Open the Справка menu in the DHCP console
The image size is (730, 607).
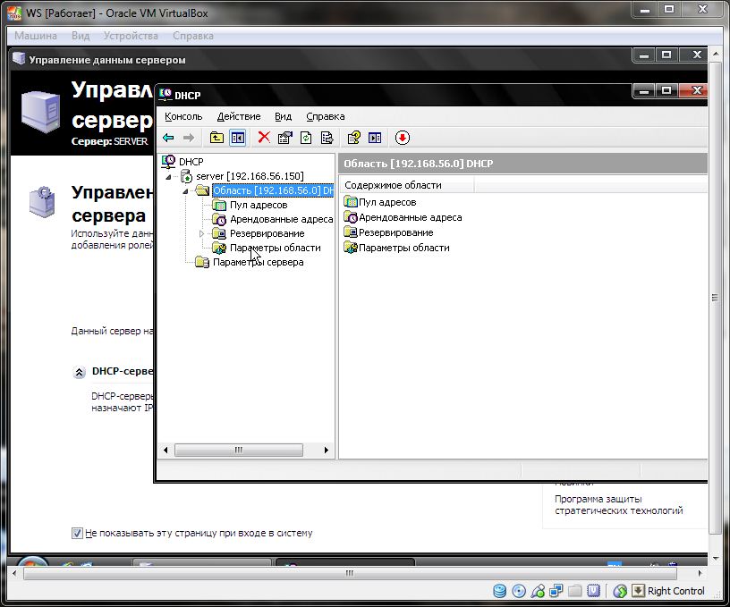[326, 116]
